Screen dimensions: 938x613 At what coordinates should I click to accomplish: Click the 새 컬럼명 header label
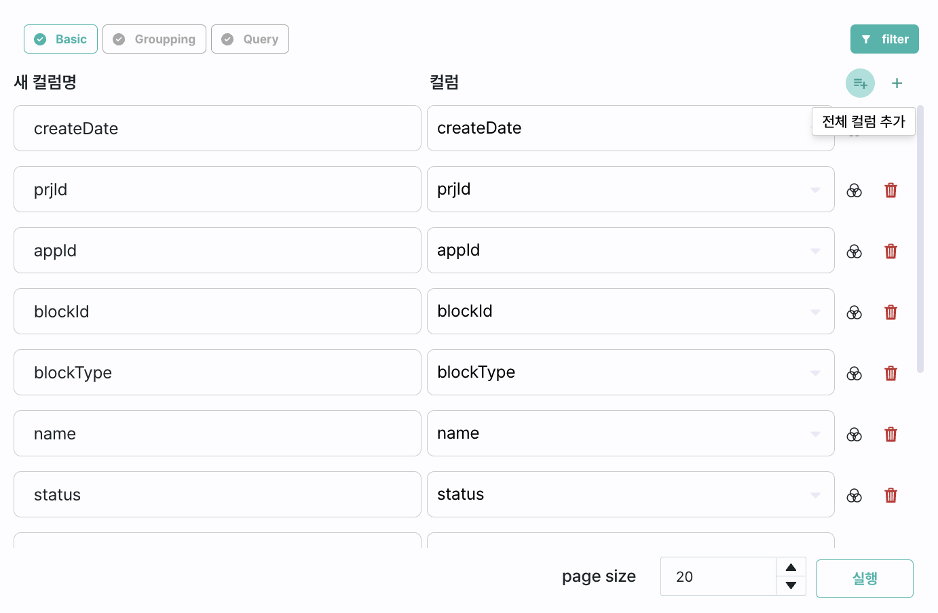(x=45, y=83)
